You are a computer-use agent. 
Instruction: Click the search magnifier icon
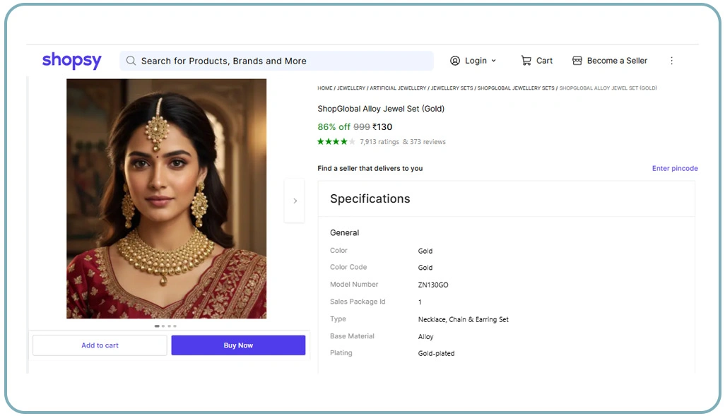coord(131,61)
